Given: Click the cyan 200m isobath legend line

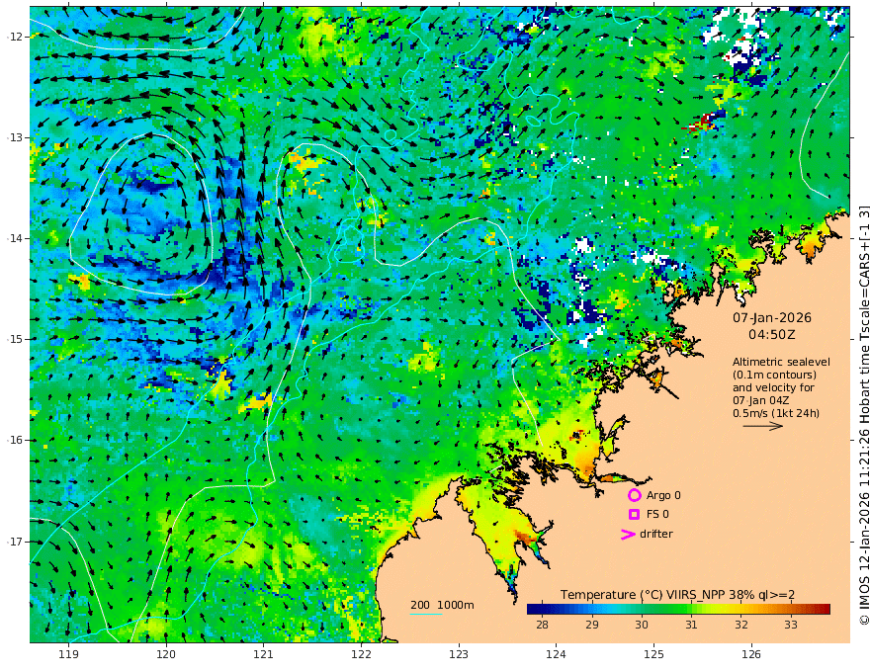Looking at the screenshot, I should 425,614.
